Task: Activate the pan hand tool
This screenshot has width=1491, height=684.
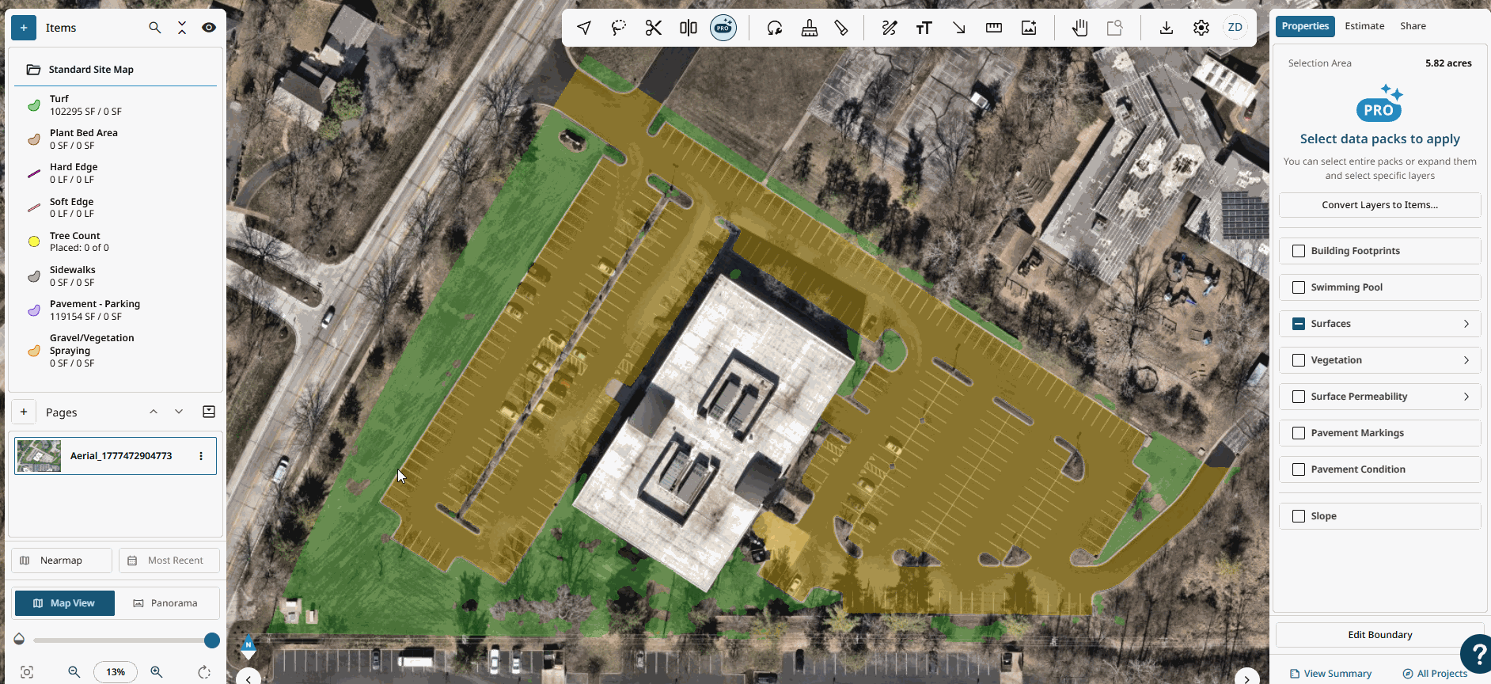Action: pyautogui.click(x=1079, y=28)
